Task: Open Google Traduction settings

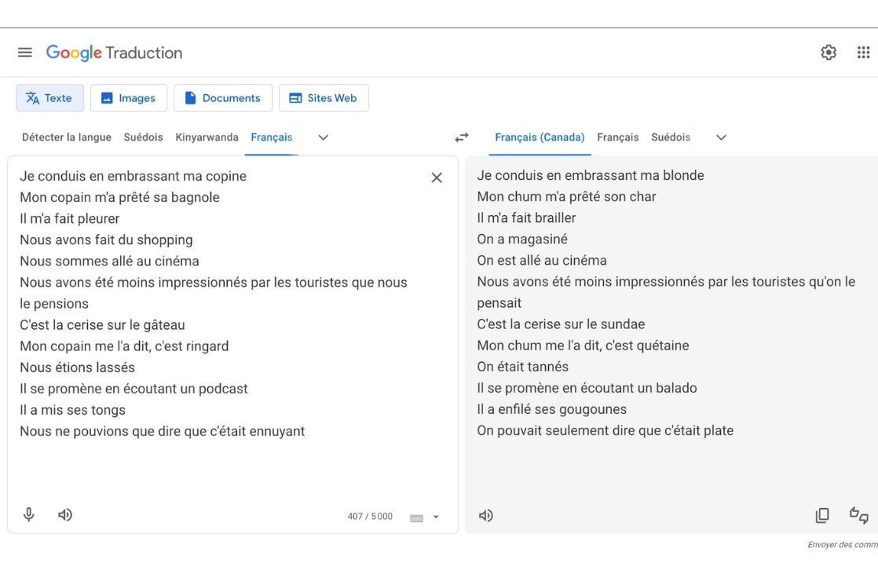Action: [x=827, y=52]
